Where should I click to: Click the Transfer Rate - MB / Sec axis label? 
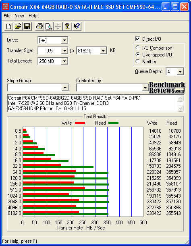pyautogui.click(x=81, y=228)
